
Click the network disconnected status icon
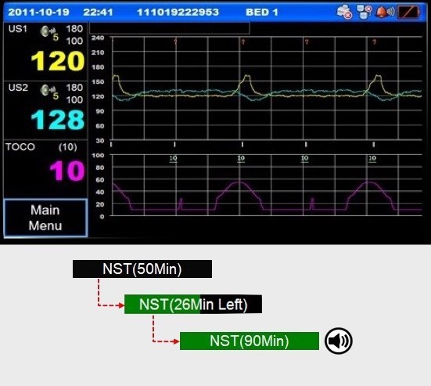pyautogui.click(x=365, y=12)
